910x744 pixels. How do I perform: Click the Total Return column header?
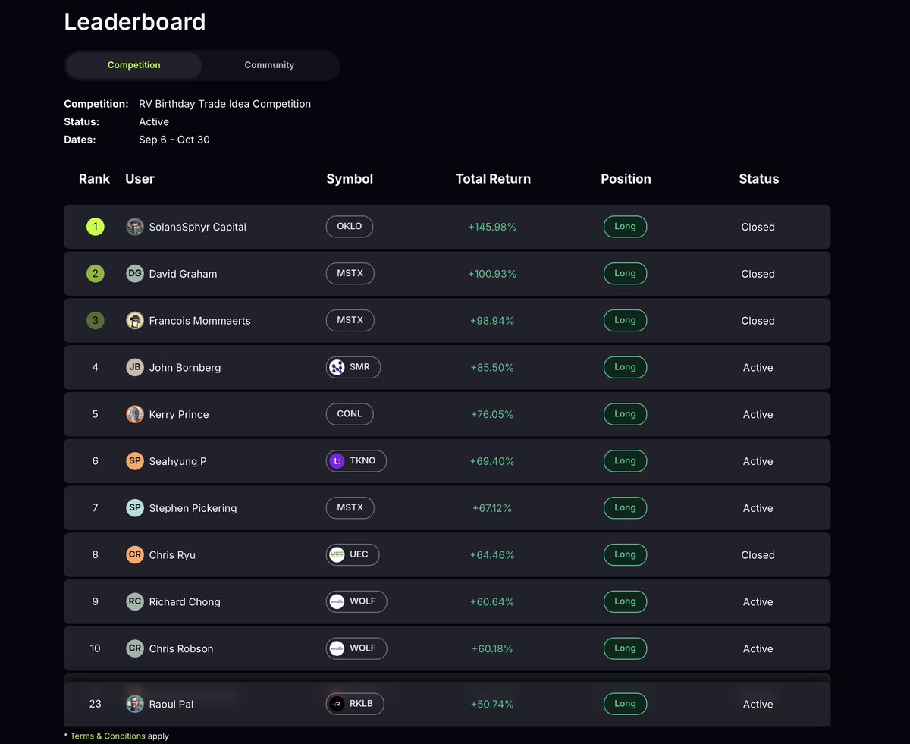[x=493, y=179]
